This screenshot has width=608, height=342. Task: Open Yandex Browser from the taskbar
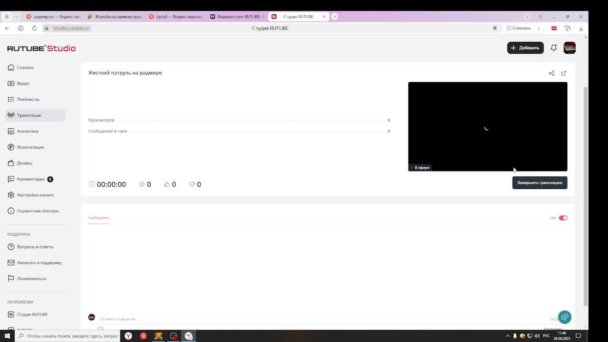click(x=128, y=336)
